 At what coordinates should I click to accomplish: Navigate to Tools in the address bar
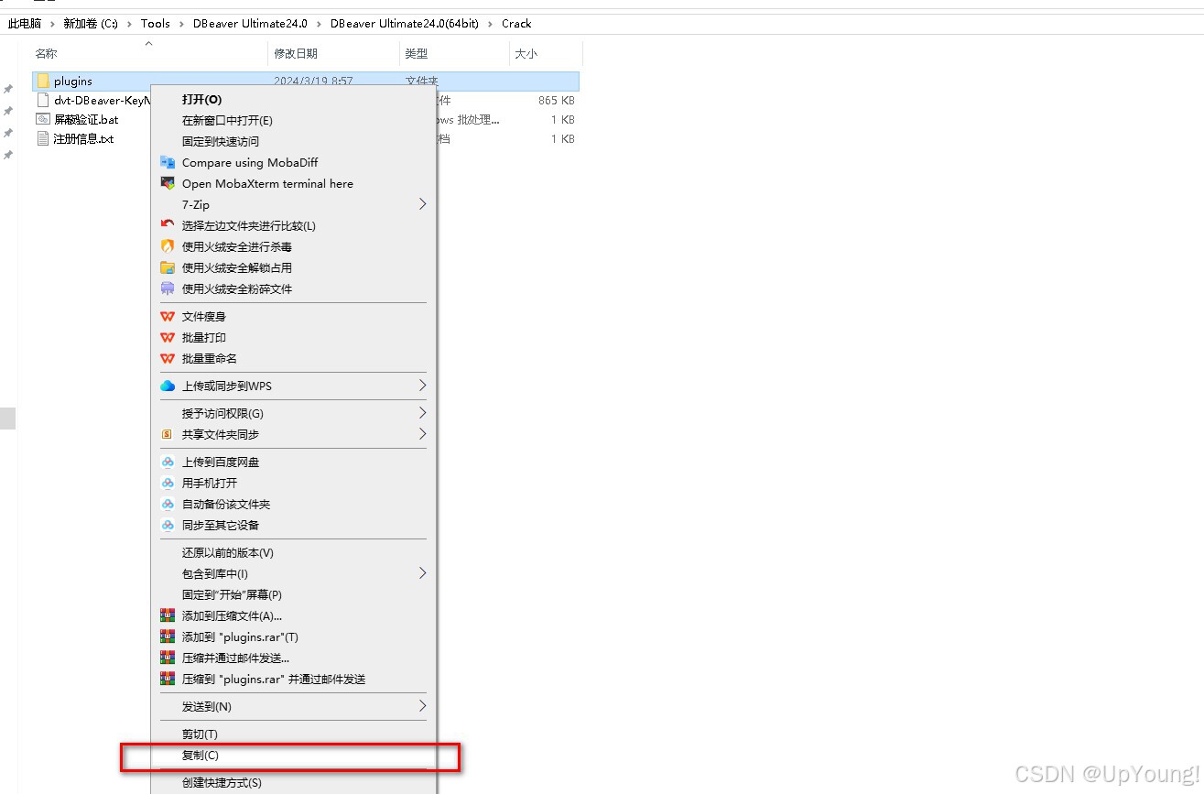point(155,24)
